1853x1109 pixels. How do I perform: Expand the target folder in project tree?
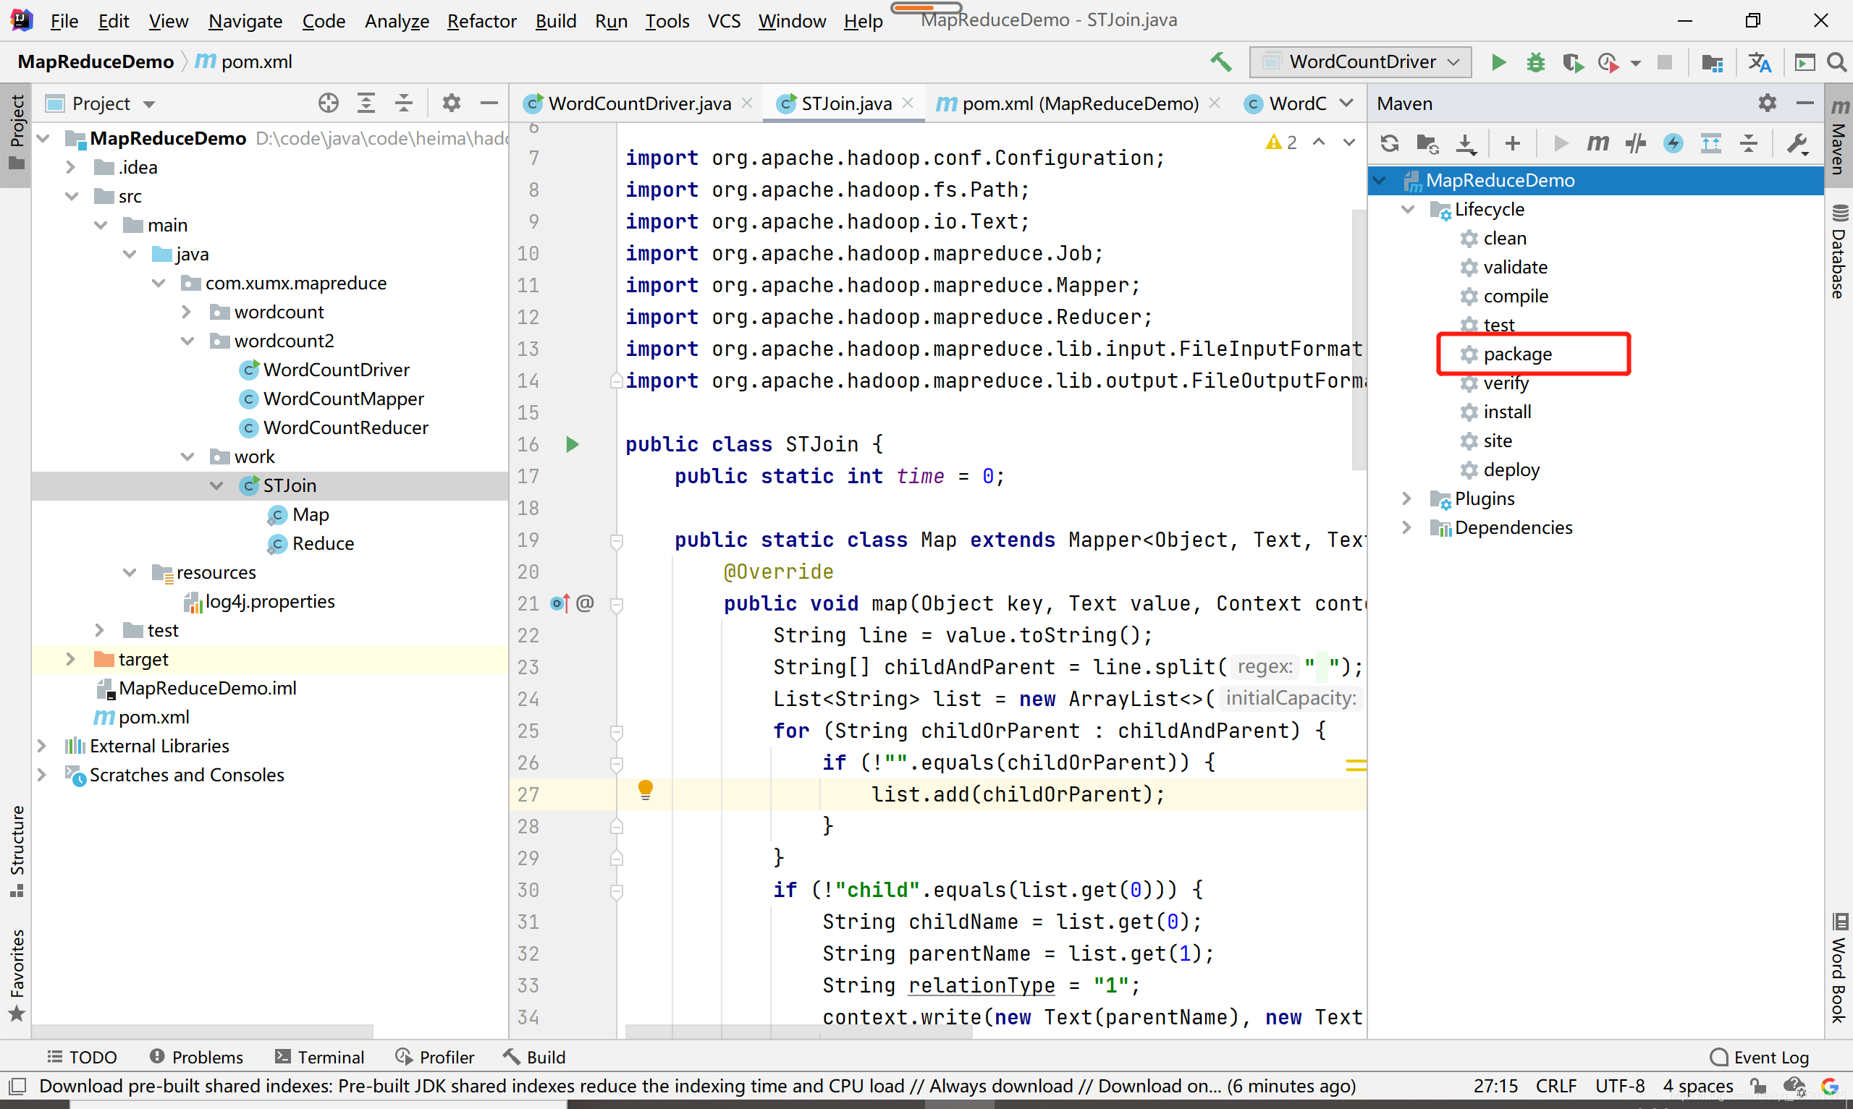pyautogui.click(x=70, y=659)
